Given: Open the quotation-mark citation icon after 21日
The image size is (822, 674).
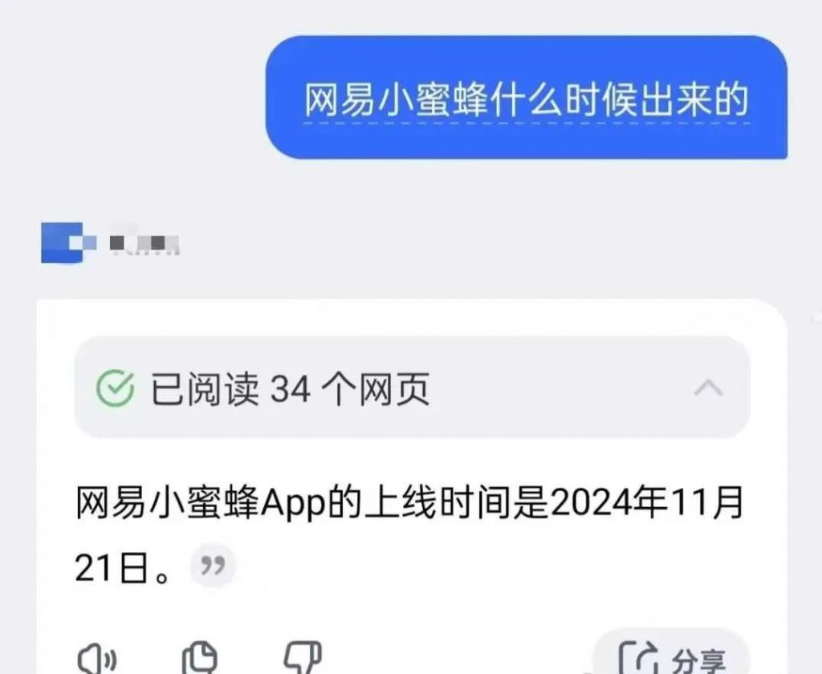Looking at the screenshot, I should click(212, 566).
